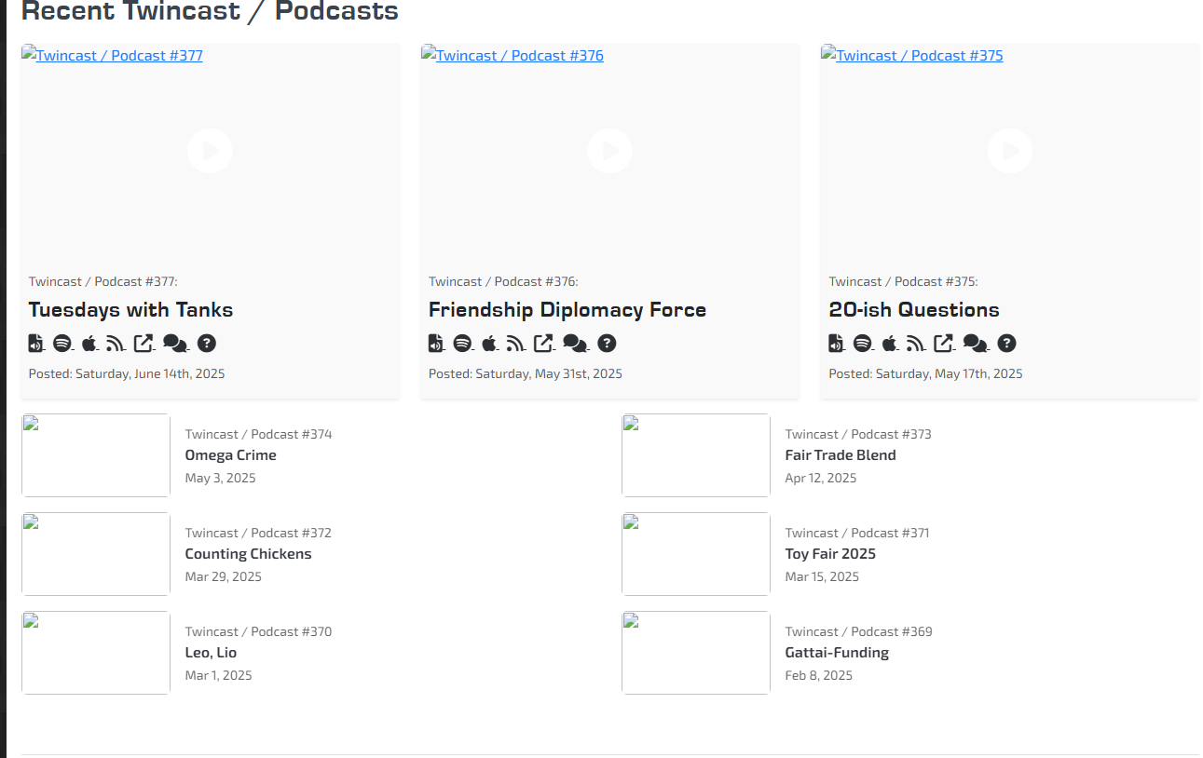Open audio file icon for Tuesdays with Tanks
1203x758 pixels.
click(35, 344)
